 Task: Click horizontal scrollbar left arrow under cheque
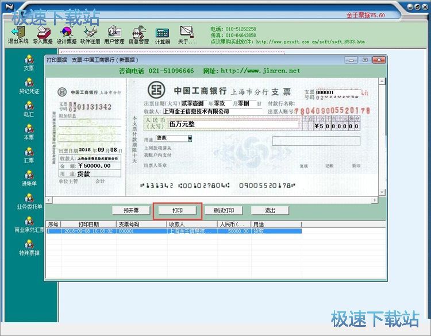[x=48, y=200]
